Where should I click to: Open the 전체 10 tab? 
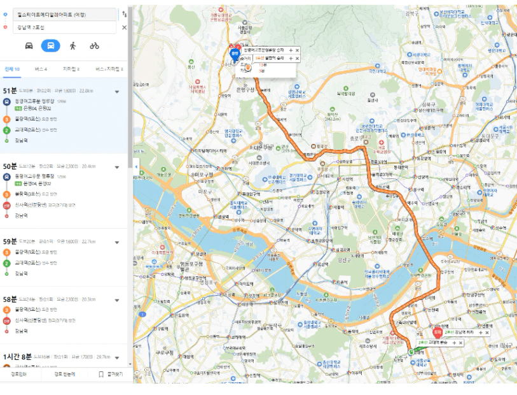(12, 69)
